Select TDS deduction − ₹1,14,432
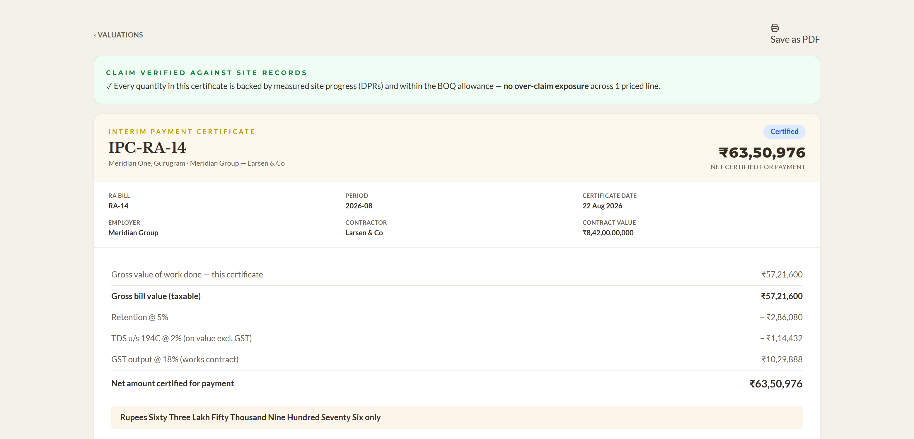Viewport: 914px width, 439px height. tap(781, 338)
